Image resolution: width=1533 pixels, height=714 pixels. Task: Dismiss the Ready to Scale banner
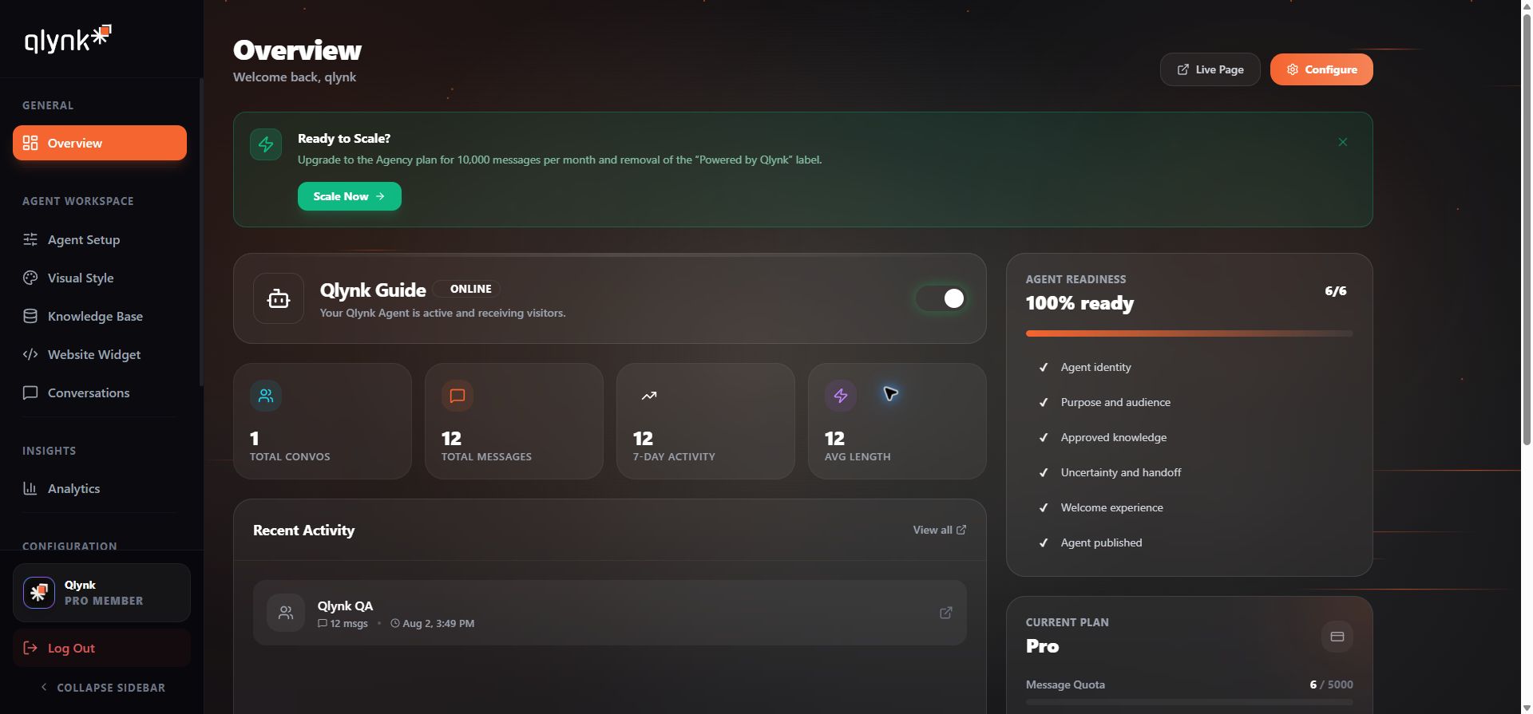pyautogui.click(x=1343, y=142)
